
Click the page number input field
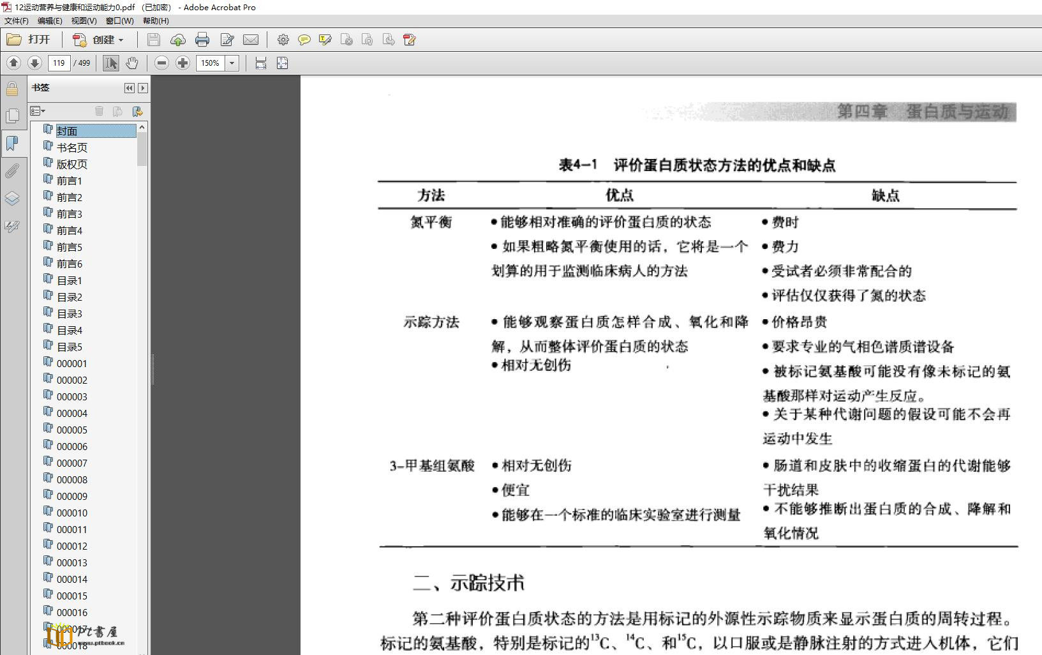click(x=59, y=63)
